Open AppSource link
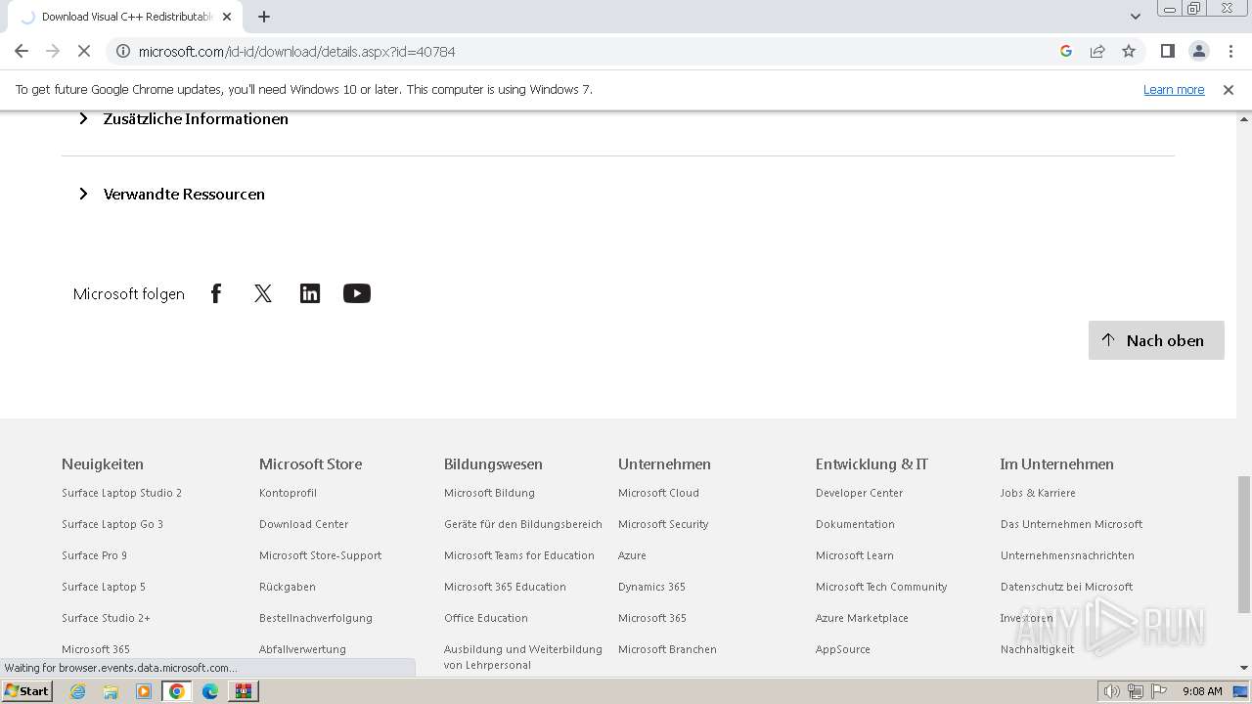Viewport: 1252px width, 704px height. click(843, 649)
